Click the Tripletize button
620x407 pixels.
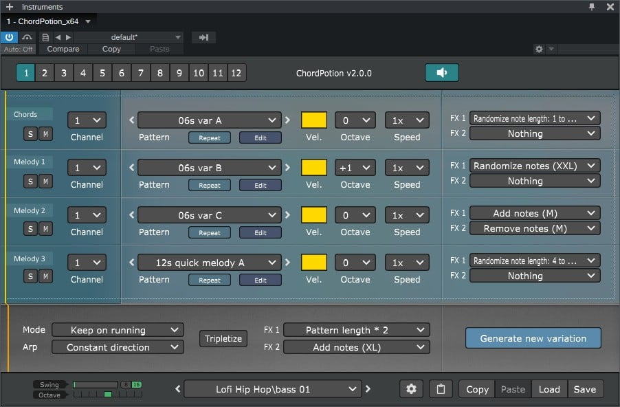pos(223,338)
